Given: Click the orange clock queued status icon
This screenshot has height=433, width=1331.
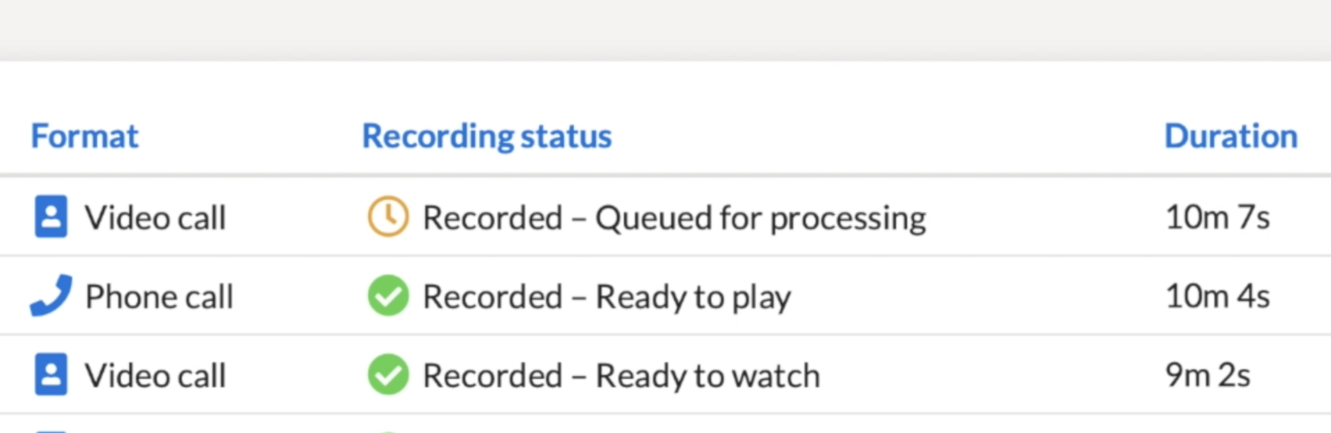Looking at the screenshot, I should [x=388, y=216].
